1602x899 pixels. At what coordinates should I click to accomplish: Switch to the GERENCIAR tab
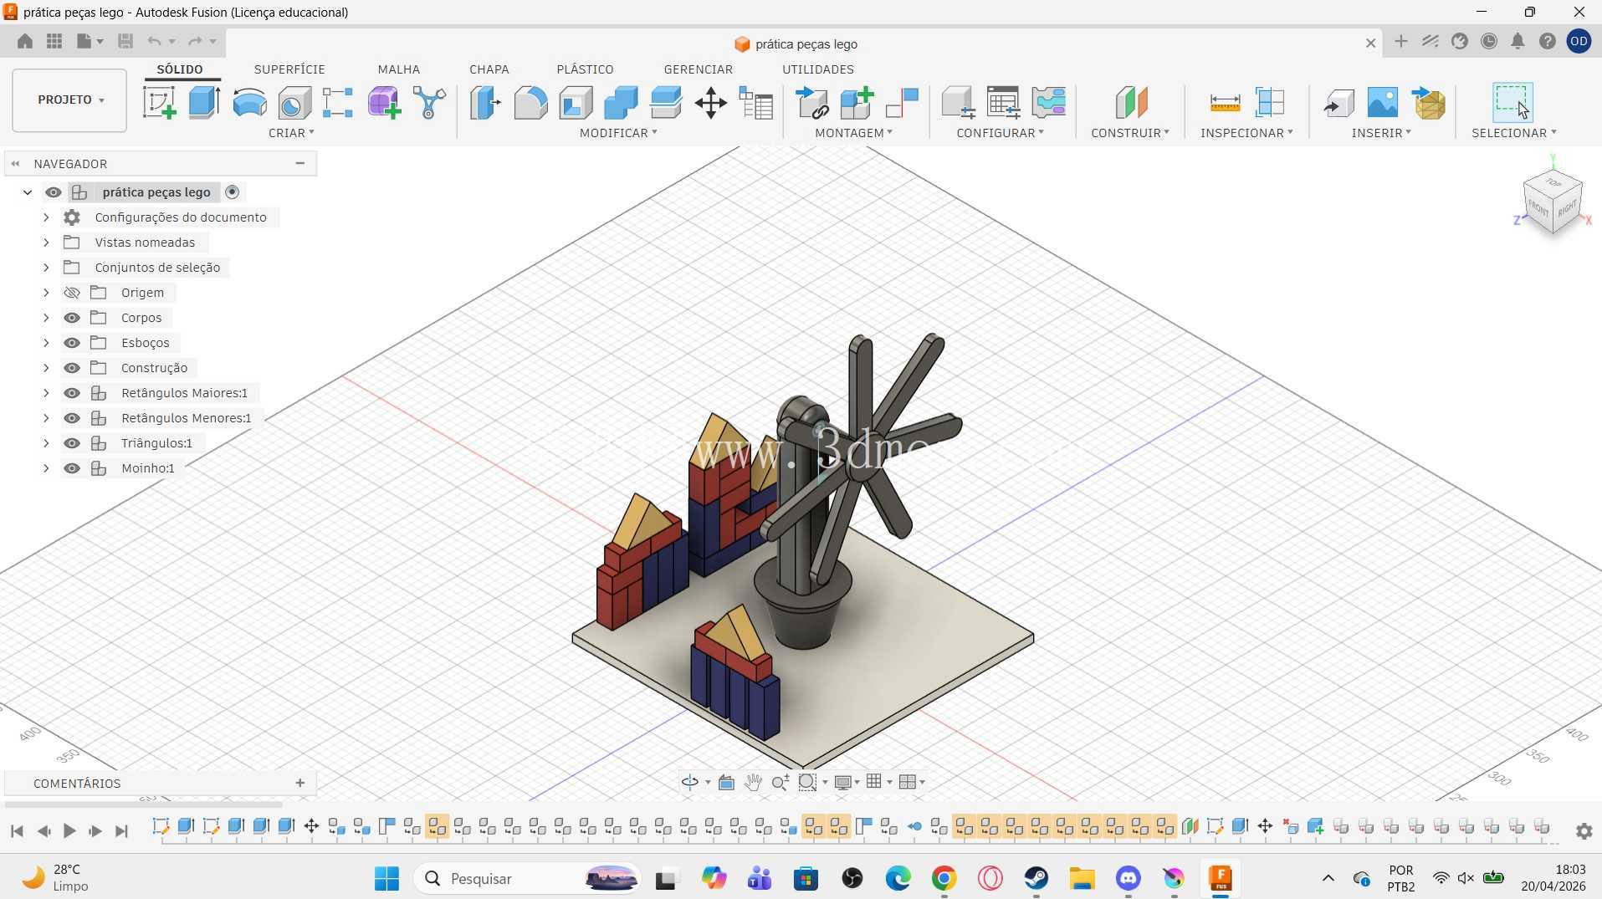click(x=698, y=69)
